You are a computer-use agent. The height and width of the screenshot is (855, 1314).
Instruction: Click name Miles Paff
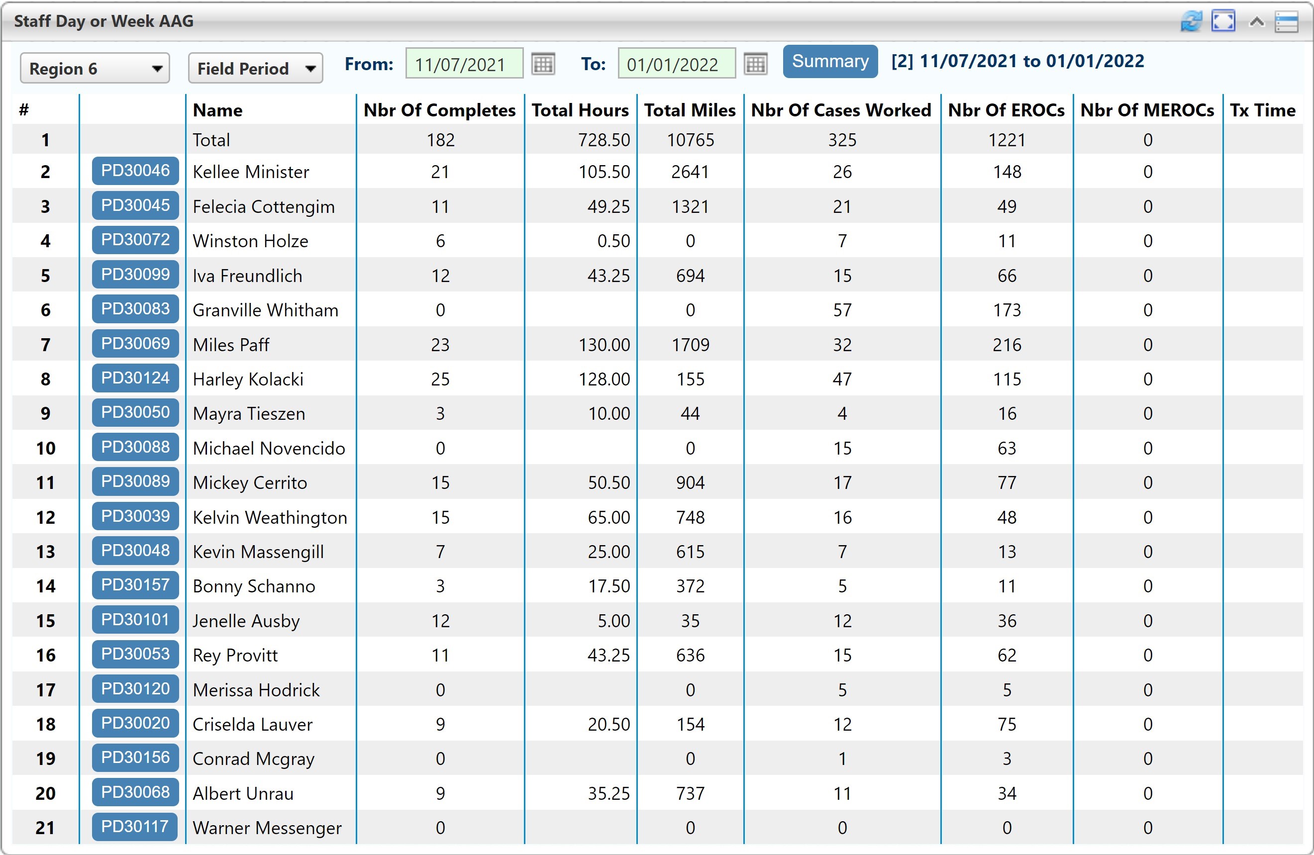(x=231, y=345)
